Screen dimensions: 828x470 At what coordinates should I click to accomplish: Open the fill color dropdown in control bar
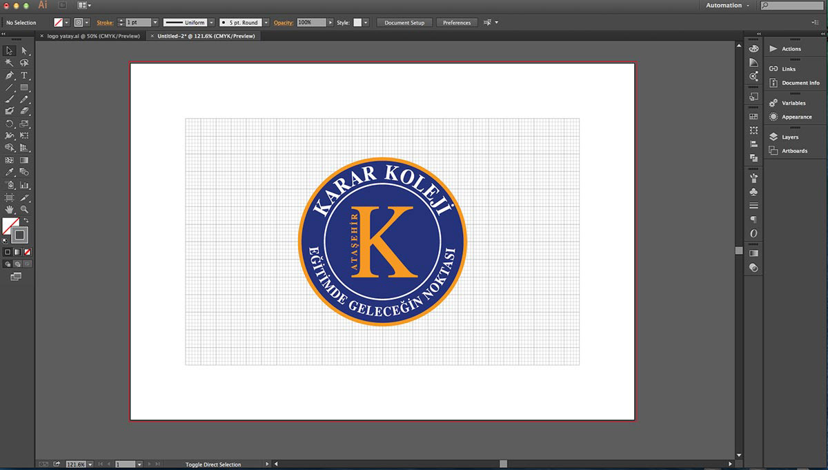[x=67, y=23]
